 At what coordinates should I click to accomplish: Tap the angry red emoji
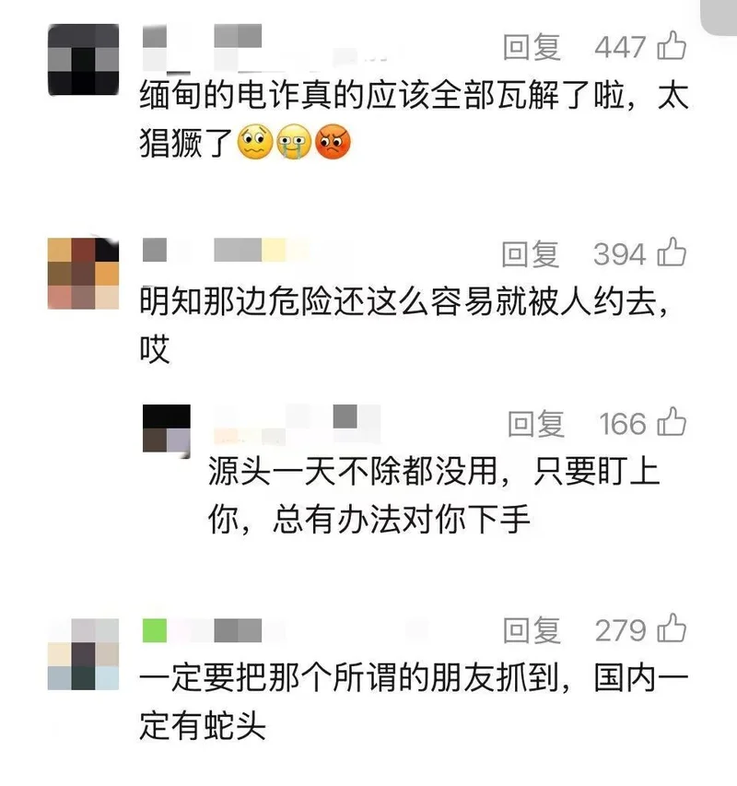pos(333,141)
